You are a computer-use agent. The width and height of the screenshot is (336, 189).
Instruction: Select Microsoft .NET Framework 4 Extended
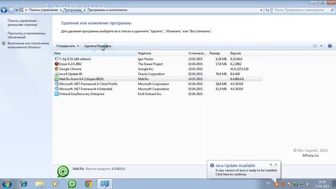(x=157, y=89)
